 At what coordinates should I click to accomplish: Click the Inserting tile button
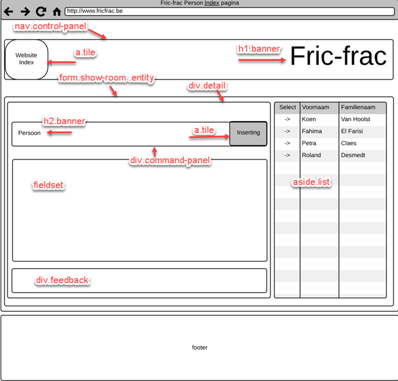click(x=248, y=133)
